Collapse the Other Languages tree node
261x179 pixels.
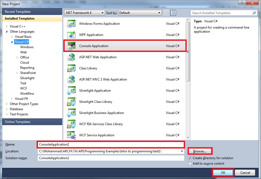(7, 32)
